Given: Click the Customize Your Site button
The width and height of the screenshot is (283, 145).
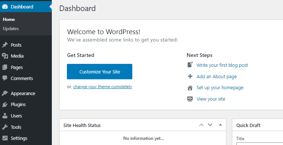Looking at the screenshot, I should click(100, 72).
